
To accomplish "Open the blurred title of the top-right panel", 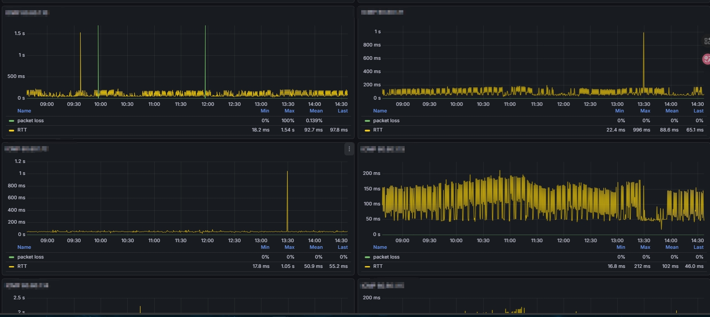I will click(382, 12).
